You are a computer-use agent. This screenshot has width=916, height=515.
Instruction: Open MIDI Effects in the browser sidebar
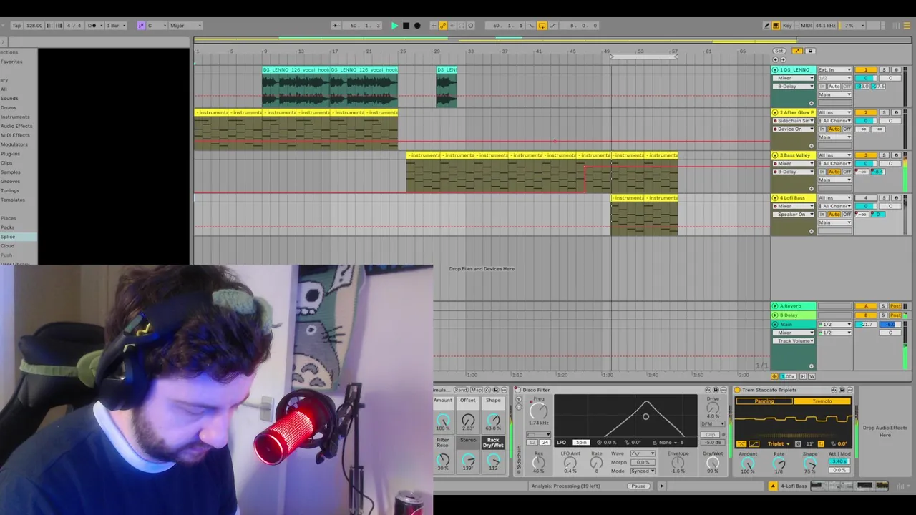pyautogui.click(x=15, y=135)
